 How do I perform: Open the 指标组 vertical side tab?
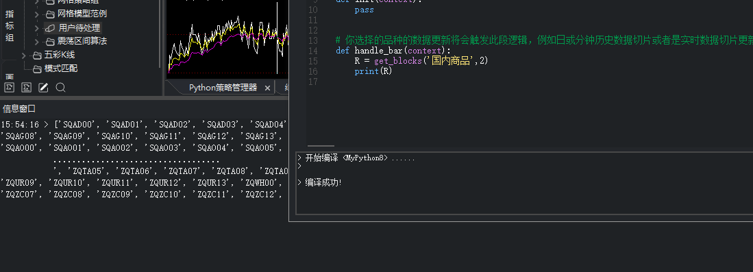pyautogui.click(x=10, y=26)
